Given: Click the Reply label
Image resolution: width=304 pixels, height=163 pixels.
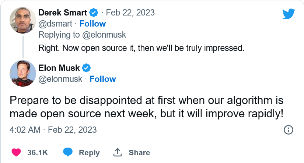Looking at the screenshot, I should 89,152.
